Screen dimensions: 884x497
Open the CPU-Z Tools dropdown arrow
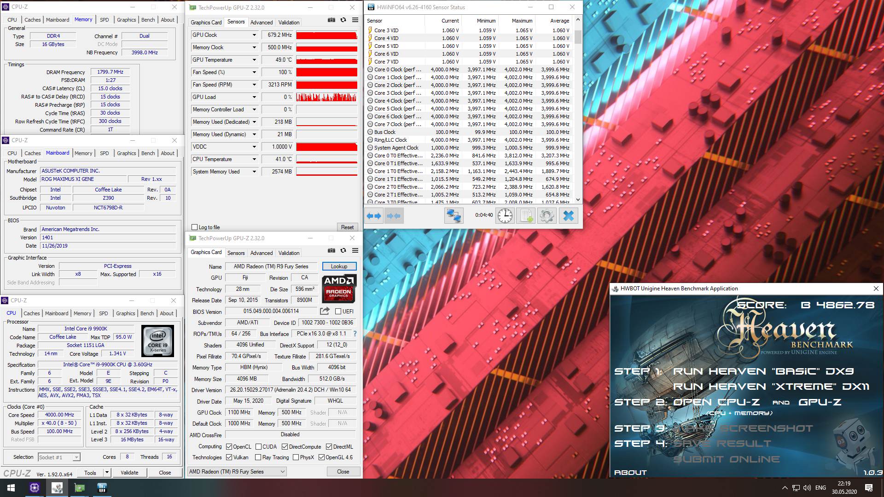(107, 473)
